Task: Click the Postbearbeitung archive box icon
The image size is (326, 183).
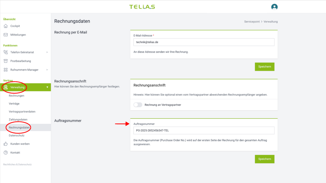Action: tap(6, 61)
